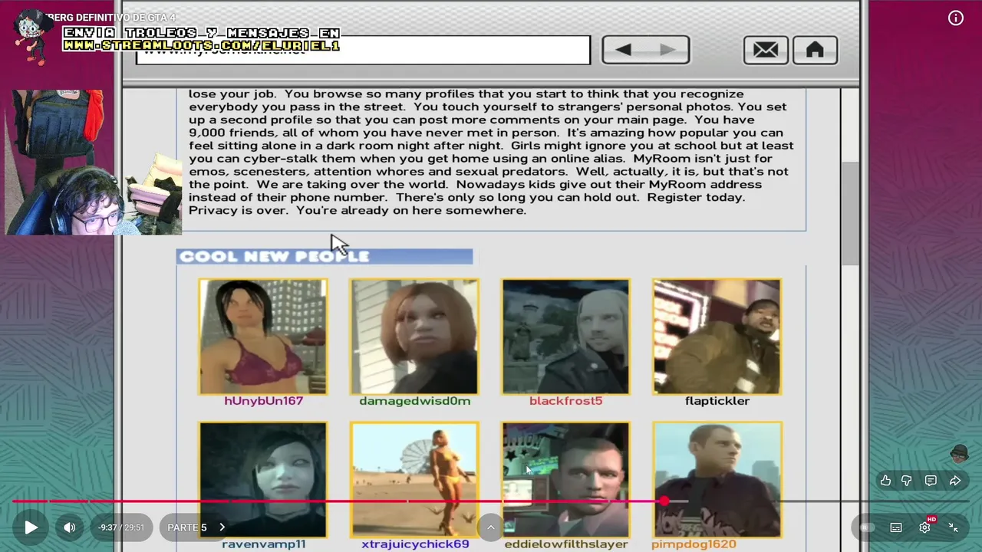Like the video with thumbs up

(x=885, y=481)
